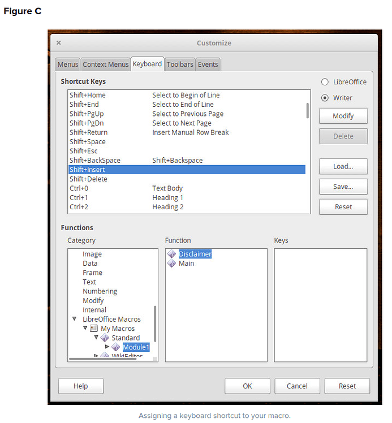Switch to the Toolbars tab

tap(180, 64)
